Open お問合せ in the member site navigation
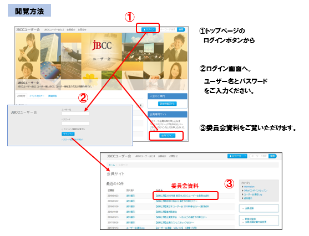The width and height of the screenshot is (309, 236). [174, 156]
